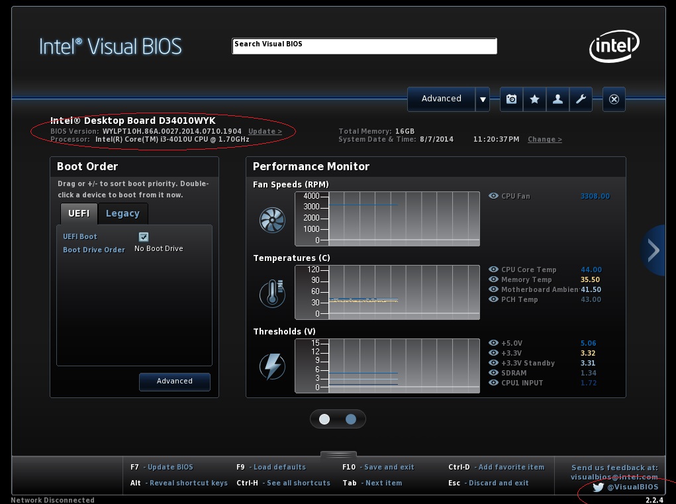676x504 pixels.
Task: Click Esc Discard and exit shortcut
Action: pyautogui.click(x=489, y=483)
